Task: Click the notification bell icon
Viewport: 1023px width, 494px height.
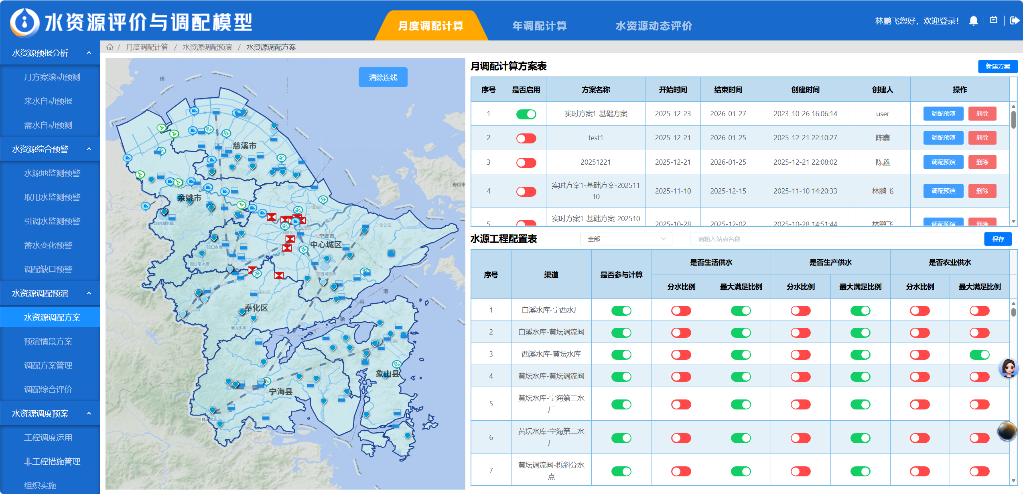Action: 973,21
